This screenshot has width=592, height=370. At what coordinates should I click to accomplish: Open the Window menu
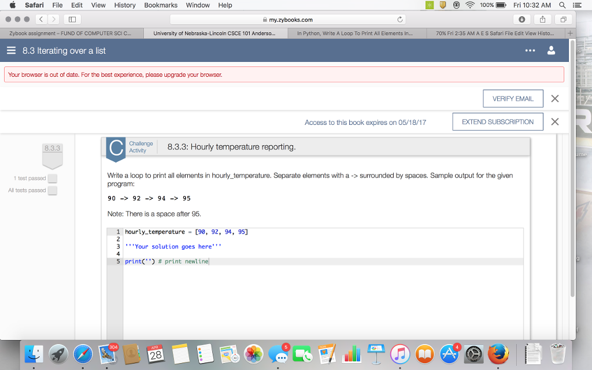point(198,5)
